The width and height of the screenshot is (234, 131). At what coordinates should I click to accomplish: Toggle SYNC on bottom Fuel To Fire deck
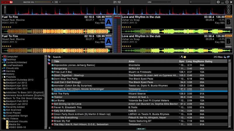click(x=109, y=47)
